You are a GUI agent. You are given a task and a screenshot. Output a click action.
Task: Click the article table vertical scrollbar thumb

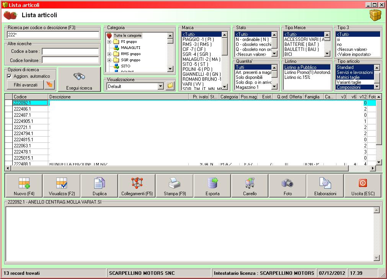click(x=379, y=122)
